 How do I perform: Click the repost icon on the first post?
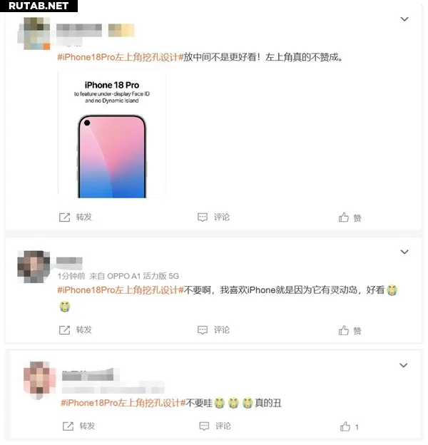coord(64,218)
